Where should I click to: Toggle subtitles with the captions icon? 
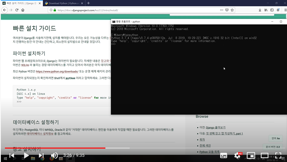223,155
